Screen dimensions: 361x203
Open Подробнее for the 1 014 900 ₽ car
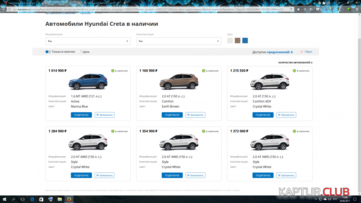click(x=81, y=115)
